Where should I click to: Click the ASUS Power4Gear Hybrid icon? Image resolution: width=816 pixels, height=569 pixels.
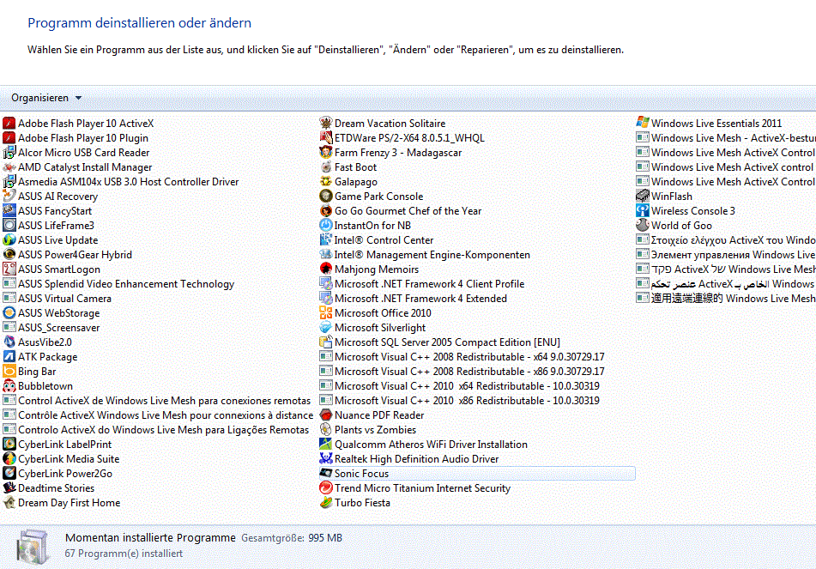[9, 255]
